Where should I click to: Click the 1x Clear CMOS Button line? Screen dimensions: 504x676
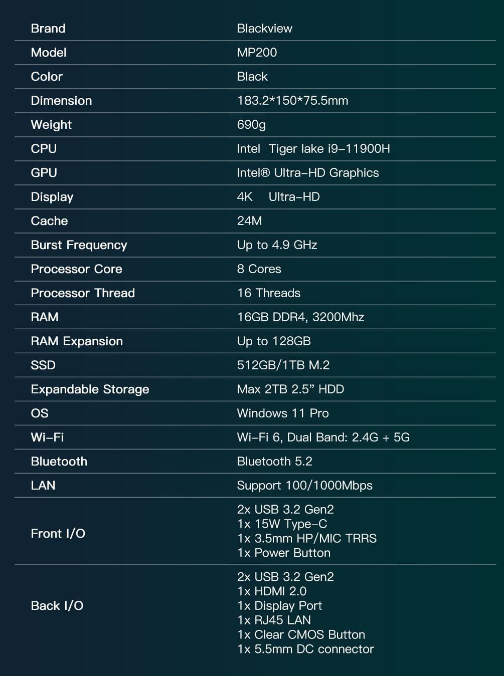click(x=301, y=635)
